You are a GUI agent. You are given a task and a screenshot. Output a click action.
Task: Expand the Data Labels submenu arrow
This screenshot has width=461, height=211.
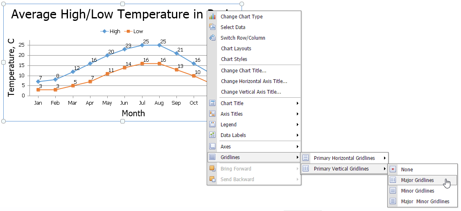click(x=297, y=135)
